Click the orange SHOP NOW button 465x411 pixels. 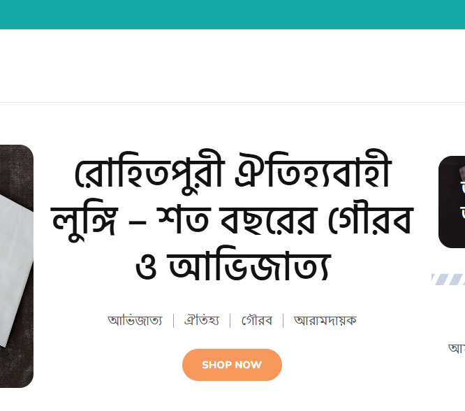click(x=232, y=365)
